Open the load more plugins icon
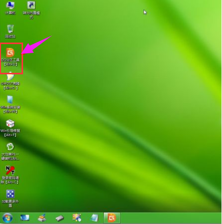The image size is (222, 224). coord(10,198)
